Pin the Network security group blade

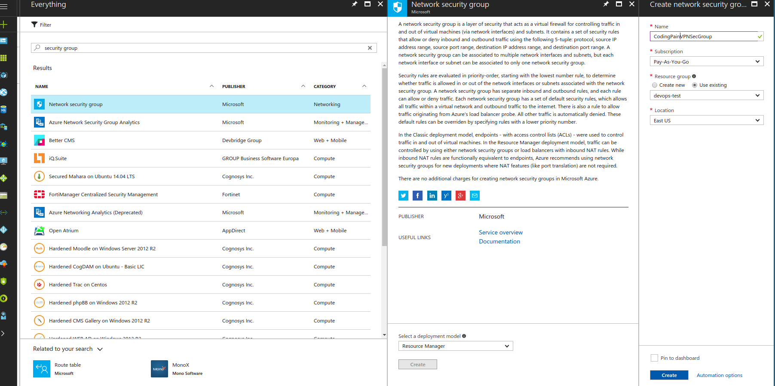pyautogui.click(x=606, y=4)
